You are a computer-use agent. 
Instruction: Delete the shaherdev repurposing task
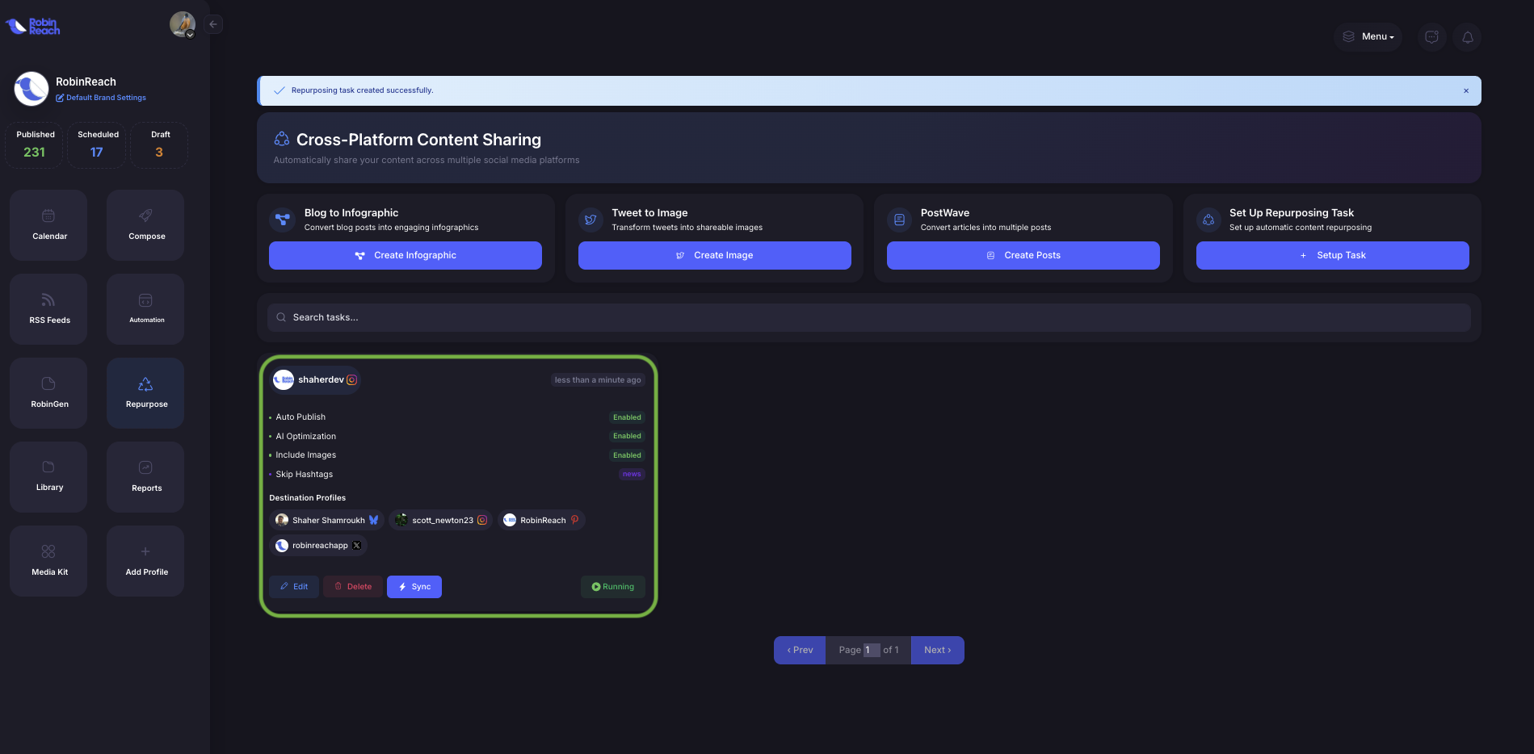click(x=353, y=587)
